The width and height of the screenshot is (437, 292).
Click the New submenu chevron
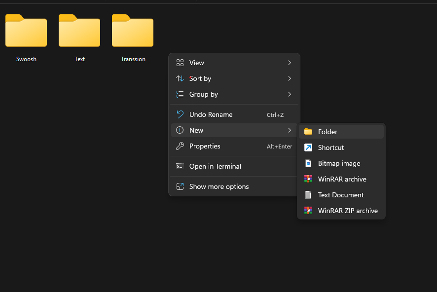pyautogui.click(x=290, y=130)
